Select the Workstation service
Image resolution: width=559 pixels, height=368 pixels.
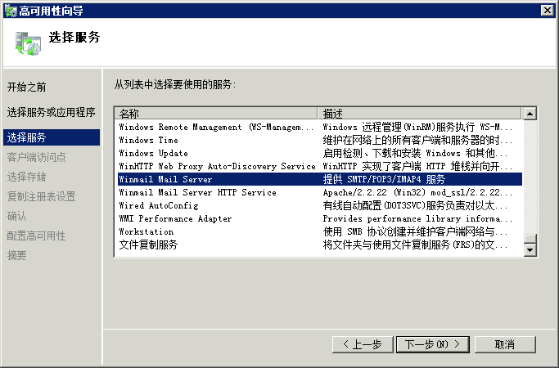click(x=320, y=232)
